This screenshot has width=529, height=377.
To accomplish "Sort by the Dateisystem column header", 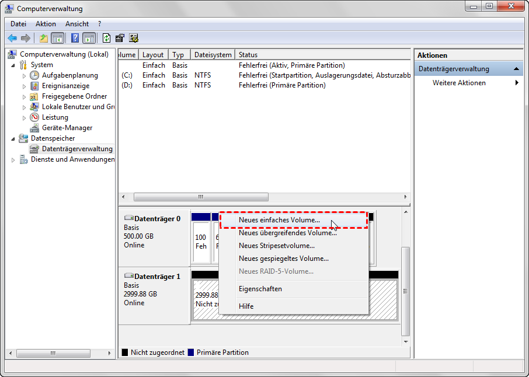I will (x=213, y=55).
